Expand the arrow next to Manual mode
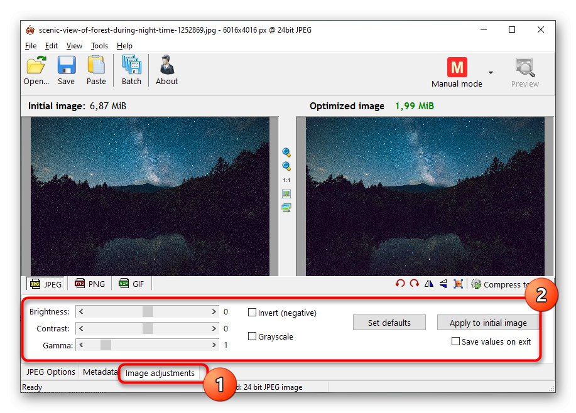This screenshot has width=576, height=413. 491,73
